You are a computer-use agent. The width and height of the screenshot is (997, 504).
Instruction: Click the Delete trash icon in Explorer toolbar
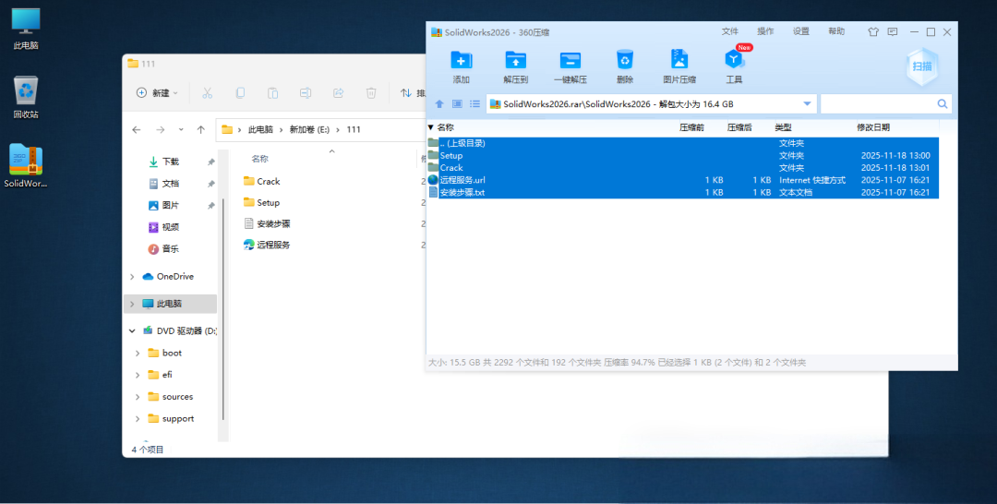click(x=371, y=93)
